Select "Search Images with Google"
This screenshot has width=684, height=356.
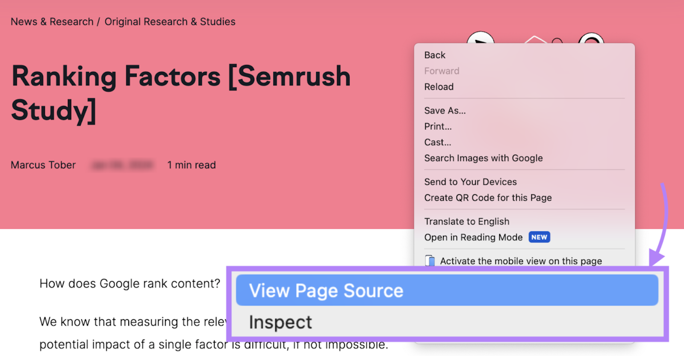483,158
